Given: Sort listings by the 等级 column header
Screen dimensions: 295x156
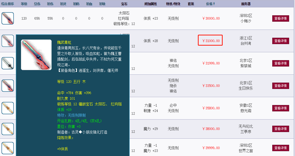Looking at the screenshot, I should click(24, 4).
